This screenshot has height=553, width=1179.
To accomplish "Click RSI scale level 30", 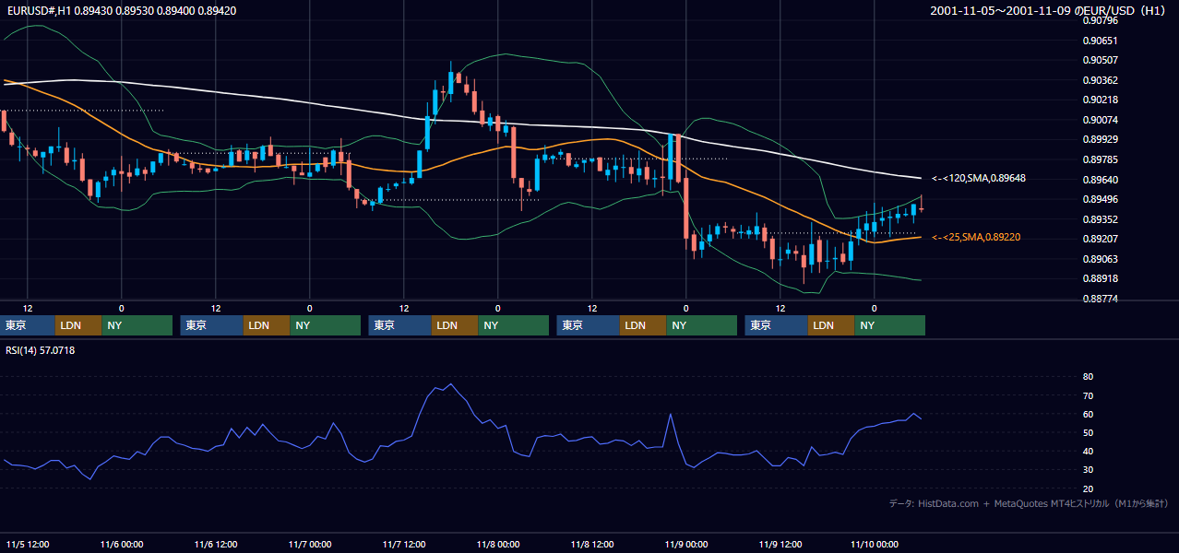I will pos(1088,470).
